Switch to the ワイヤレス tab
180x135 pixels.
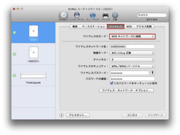[115, 27]
